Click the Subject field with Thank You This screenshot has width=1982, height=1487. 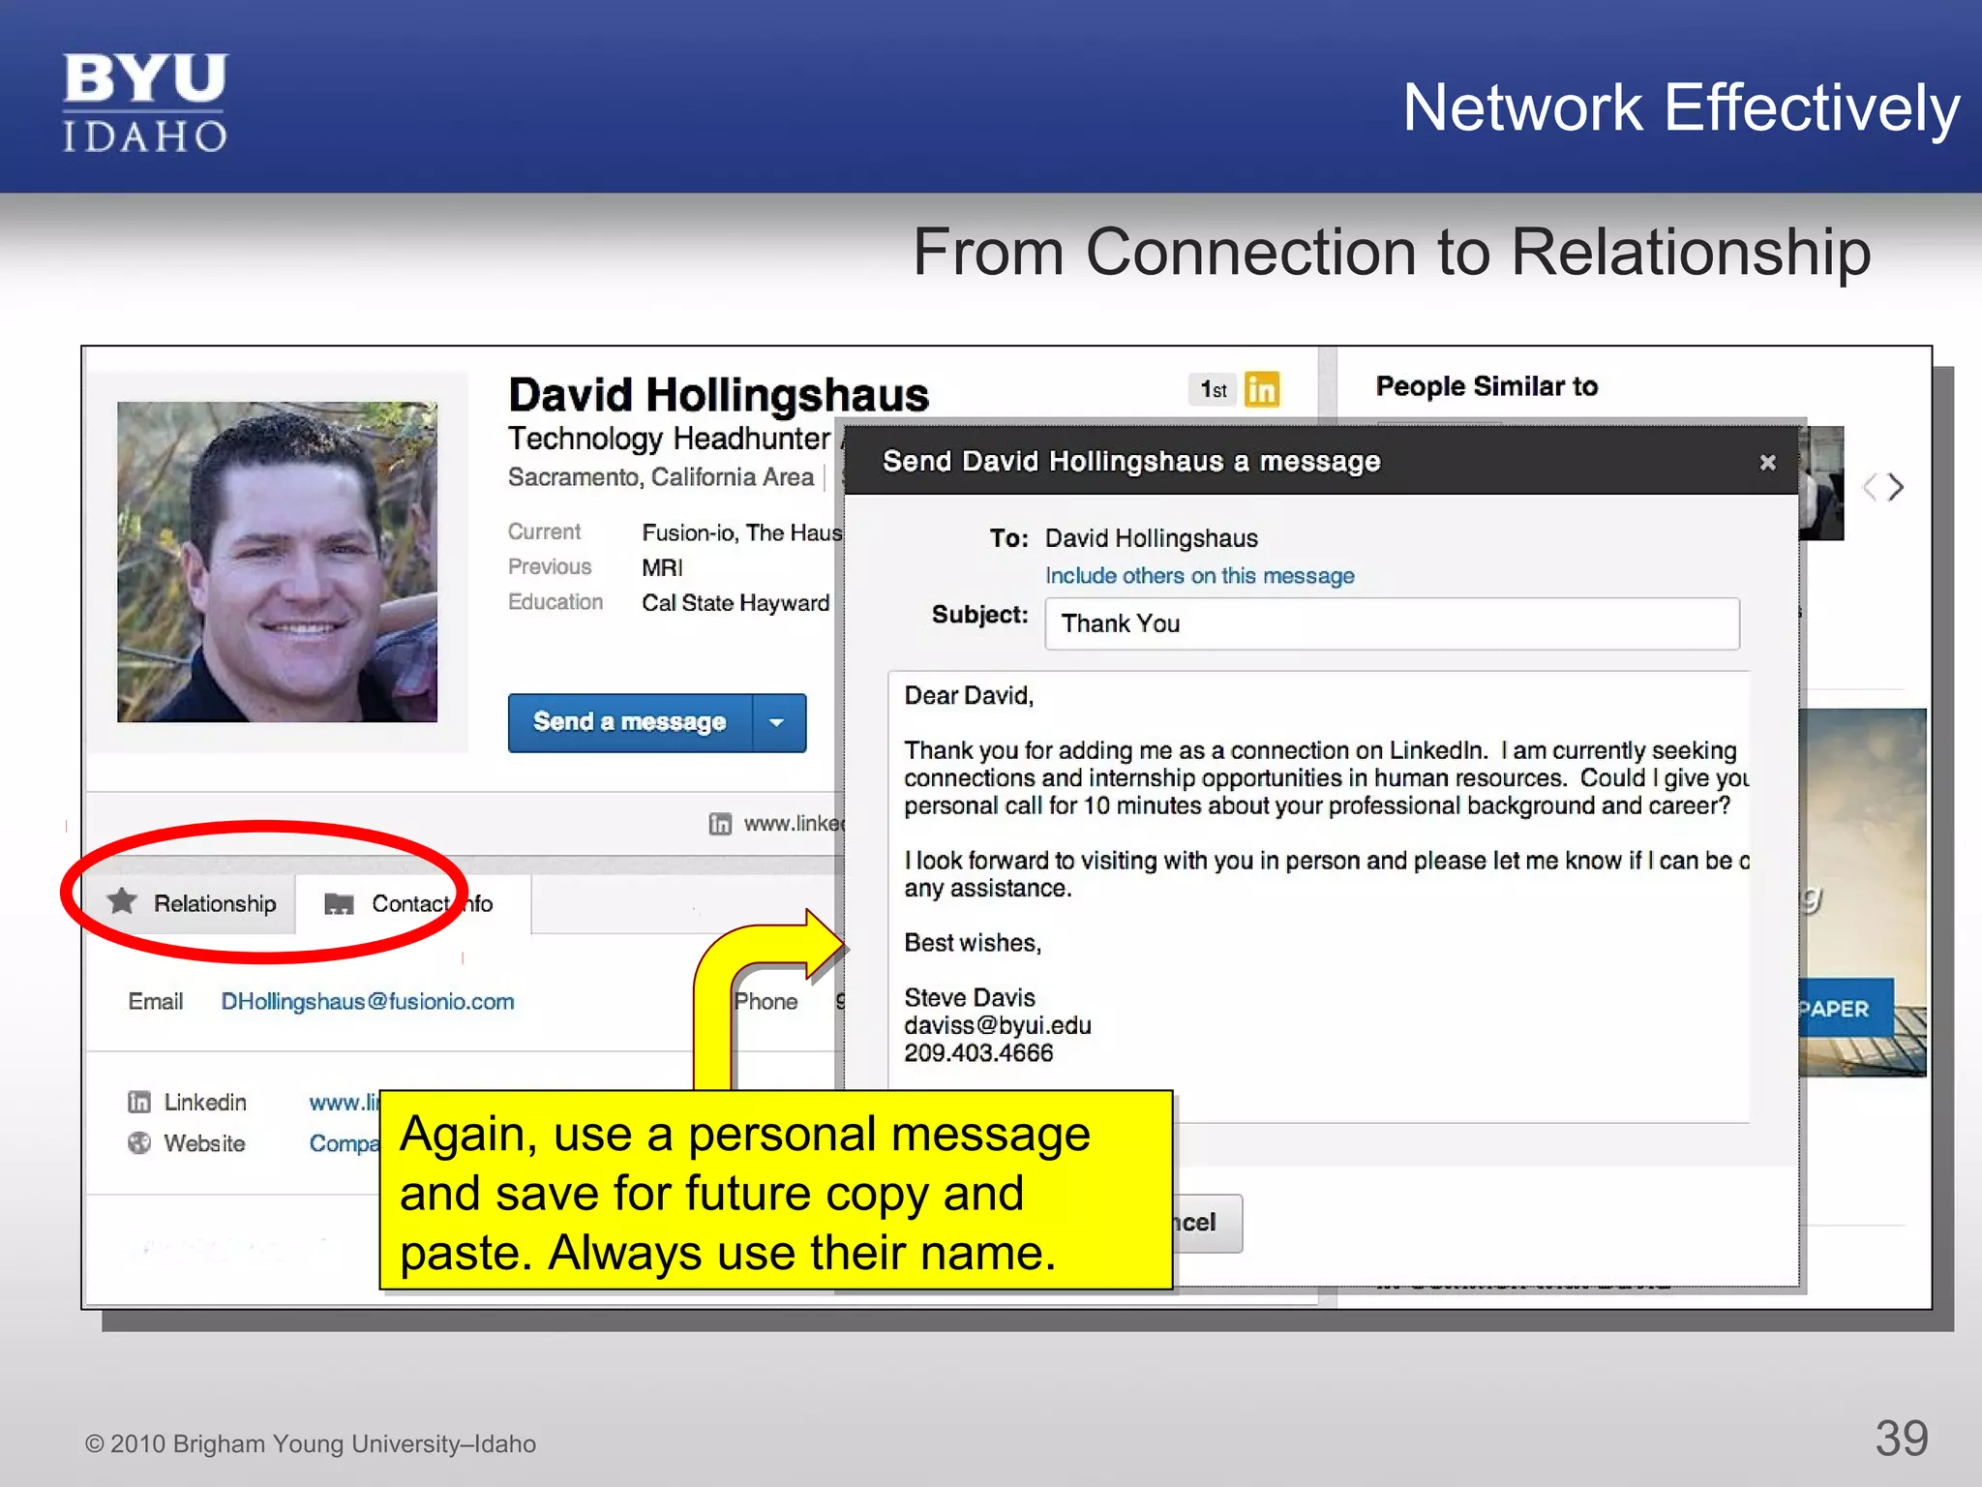pyautogui.click(x=1392, y=623)
